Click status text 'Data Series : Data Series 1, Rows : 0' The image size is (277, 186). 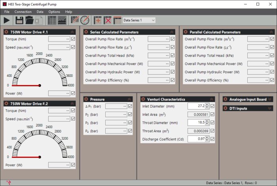pyautogui.click(x=231, y=183)
